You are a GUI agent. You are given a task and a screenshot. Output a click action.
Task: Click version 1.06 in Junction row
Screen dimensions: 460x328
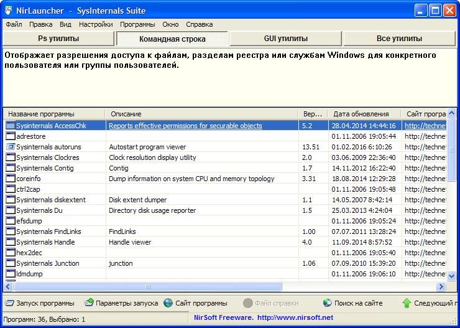click(x=309, y=263)
